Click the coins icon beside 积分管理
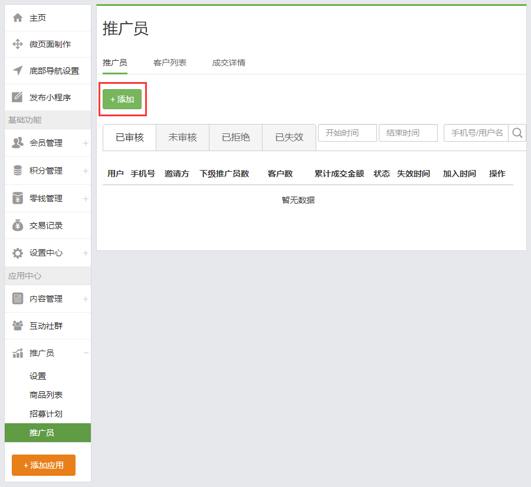The image size is (531, 487). tap(18, 171)
